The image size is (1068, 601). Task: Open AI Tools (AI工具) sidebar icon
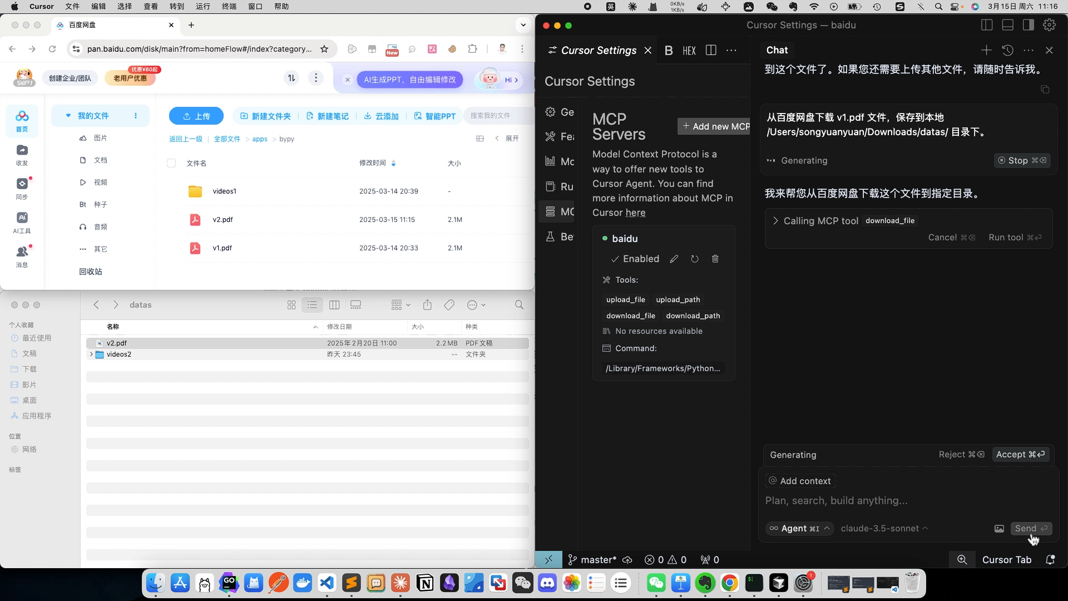point(22,223)
